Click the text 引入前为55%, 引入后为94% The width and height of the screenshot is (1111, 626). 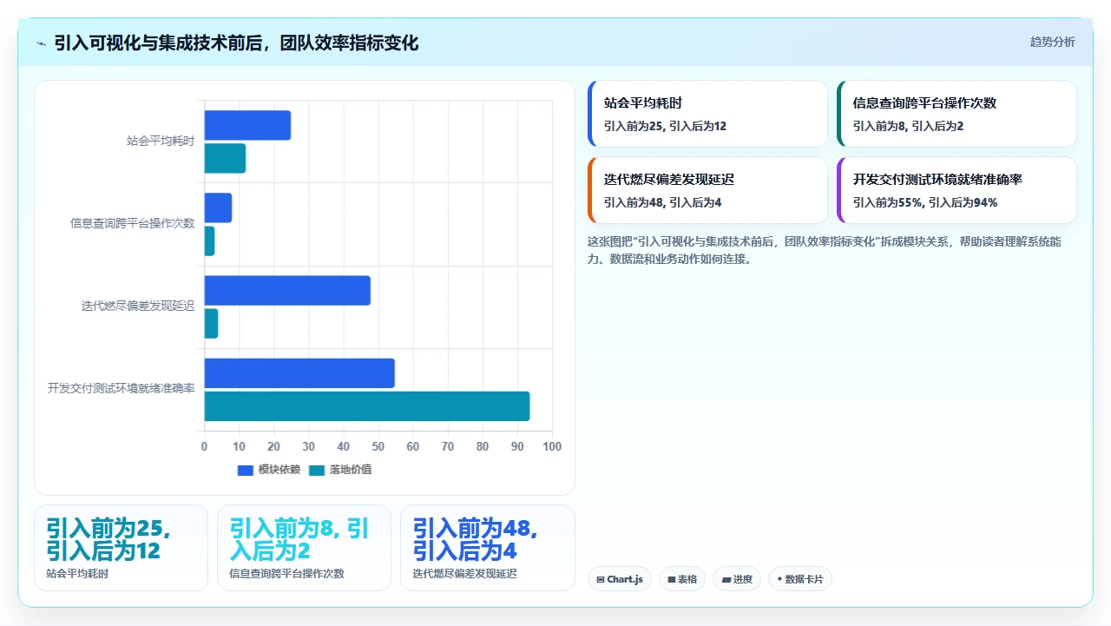click(x=925, y=202)
